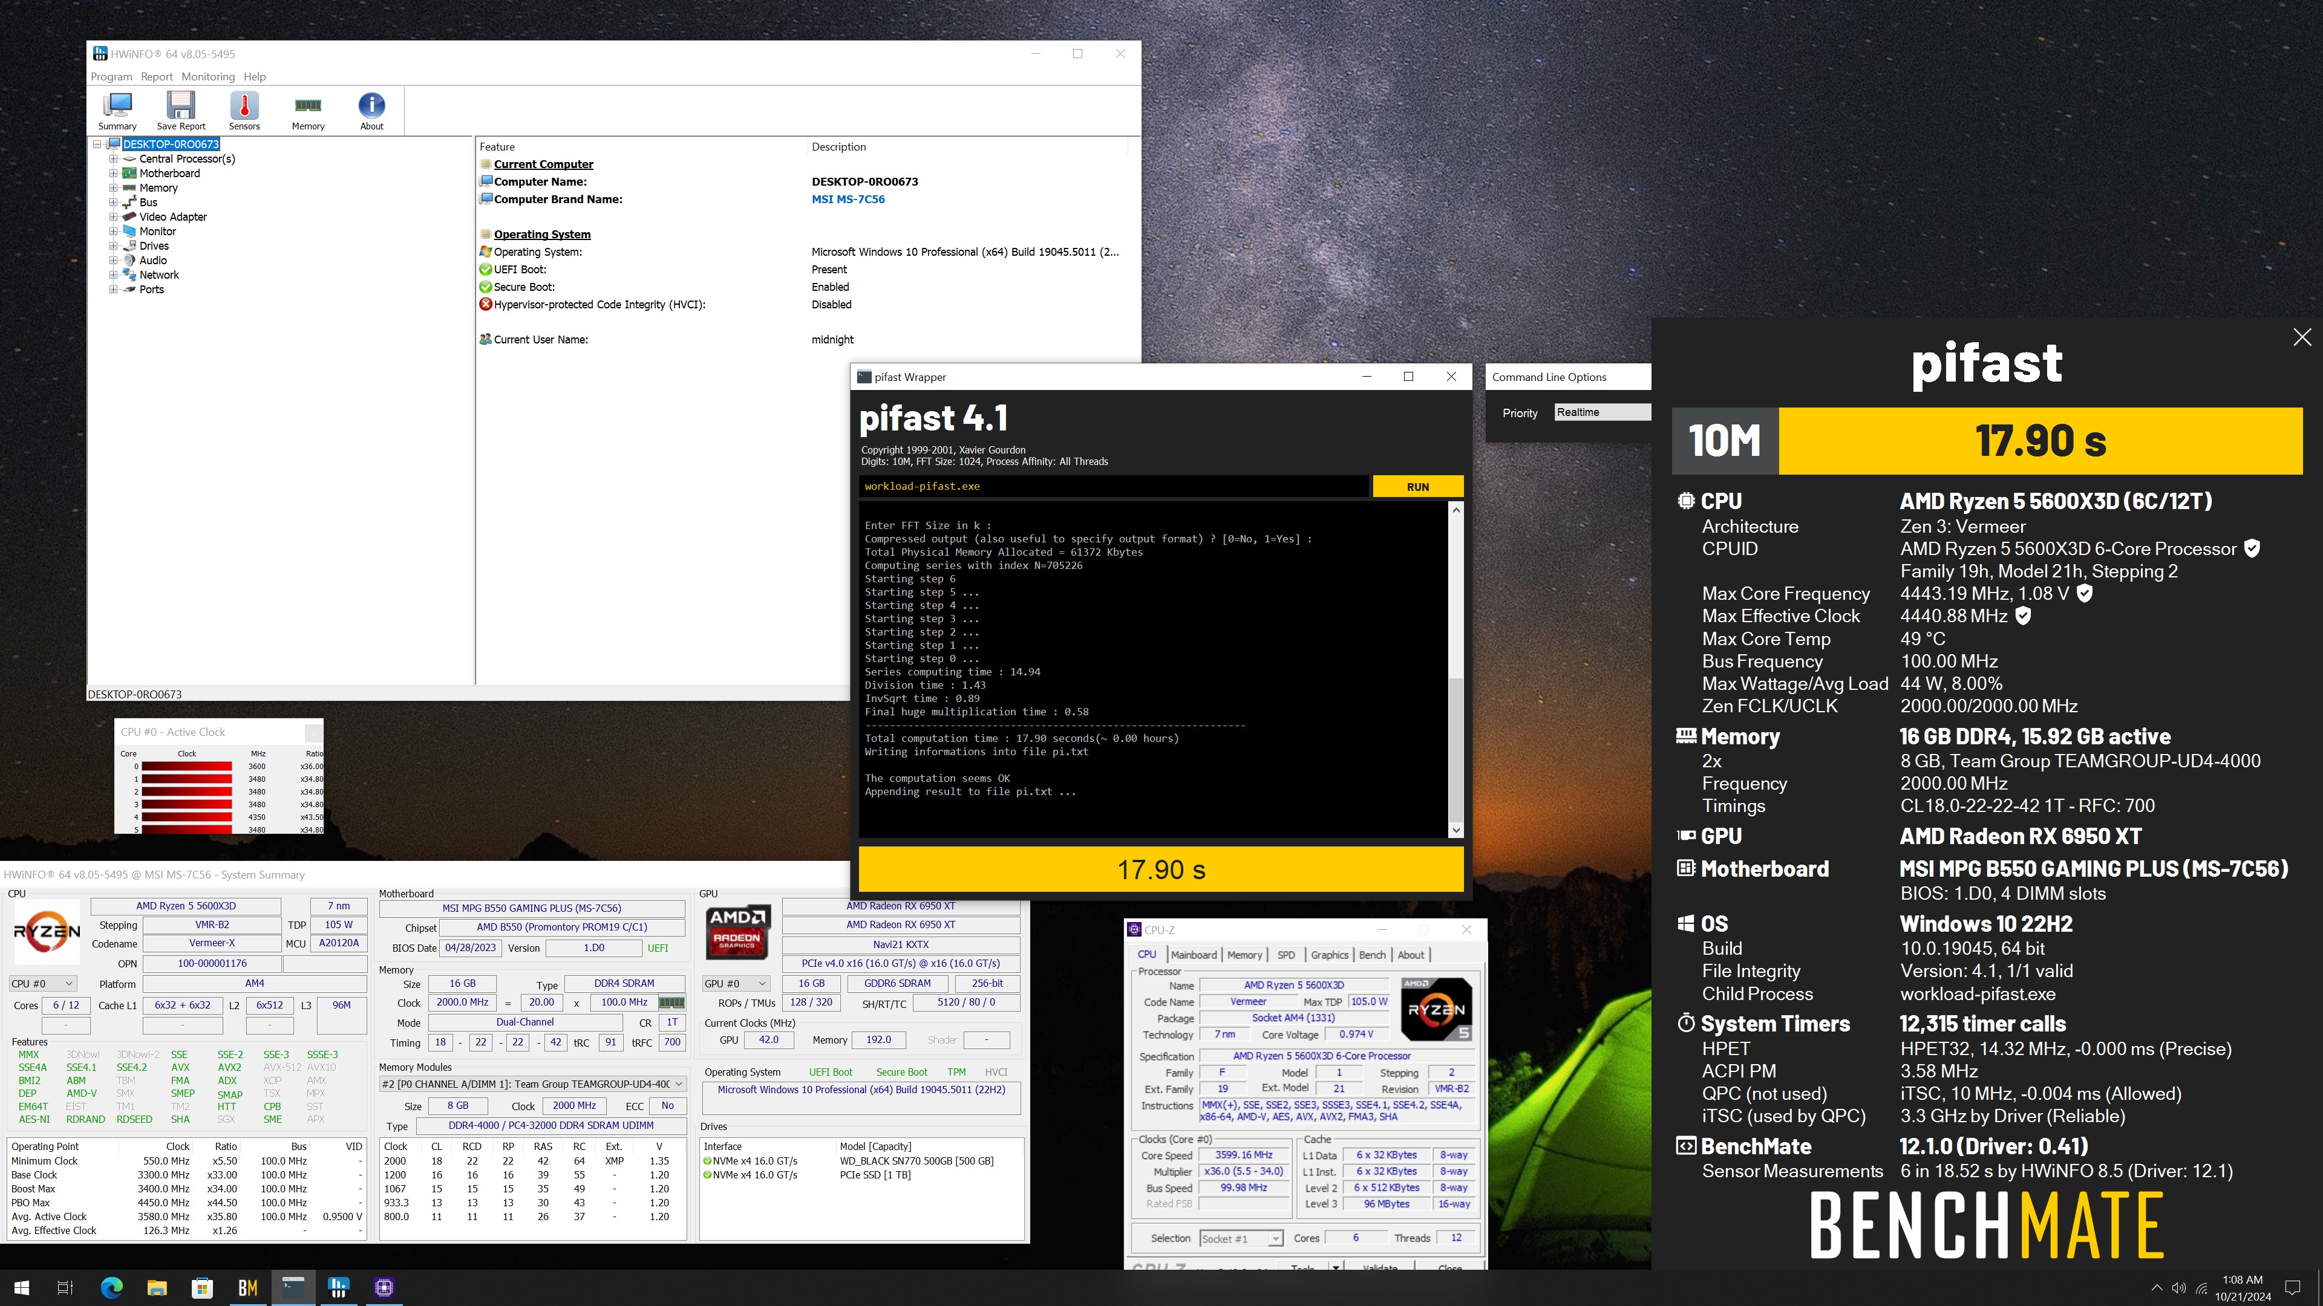
Task: Click the Windows Start button
Action: click(22, 1287)
